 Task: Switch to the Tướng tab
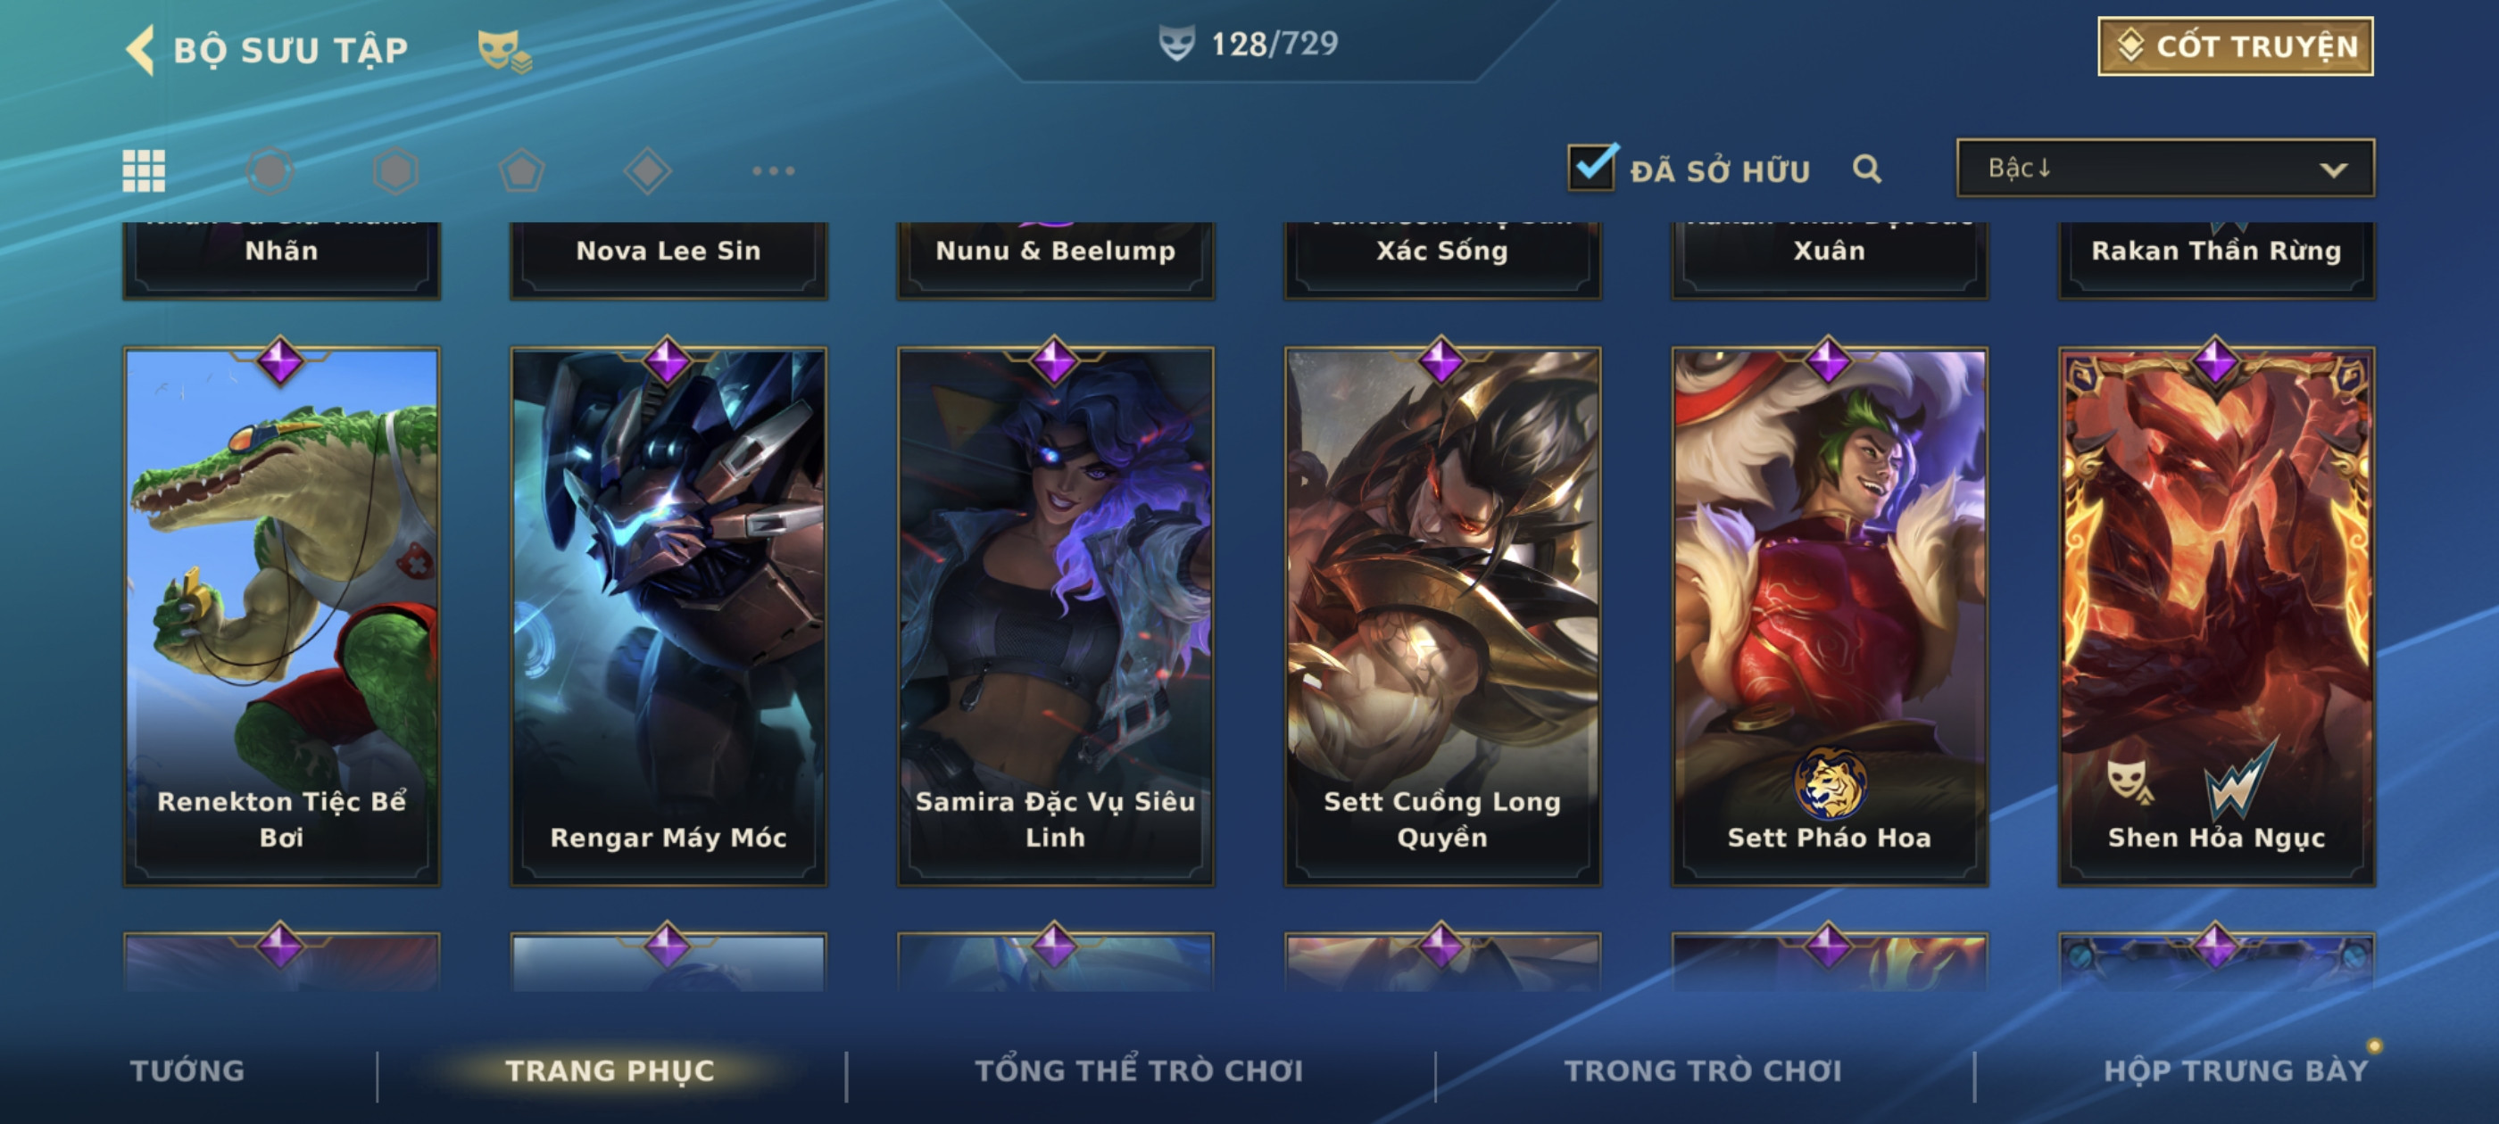click(187, 1070)
